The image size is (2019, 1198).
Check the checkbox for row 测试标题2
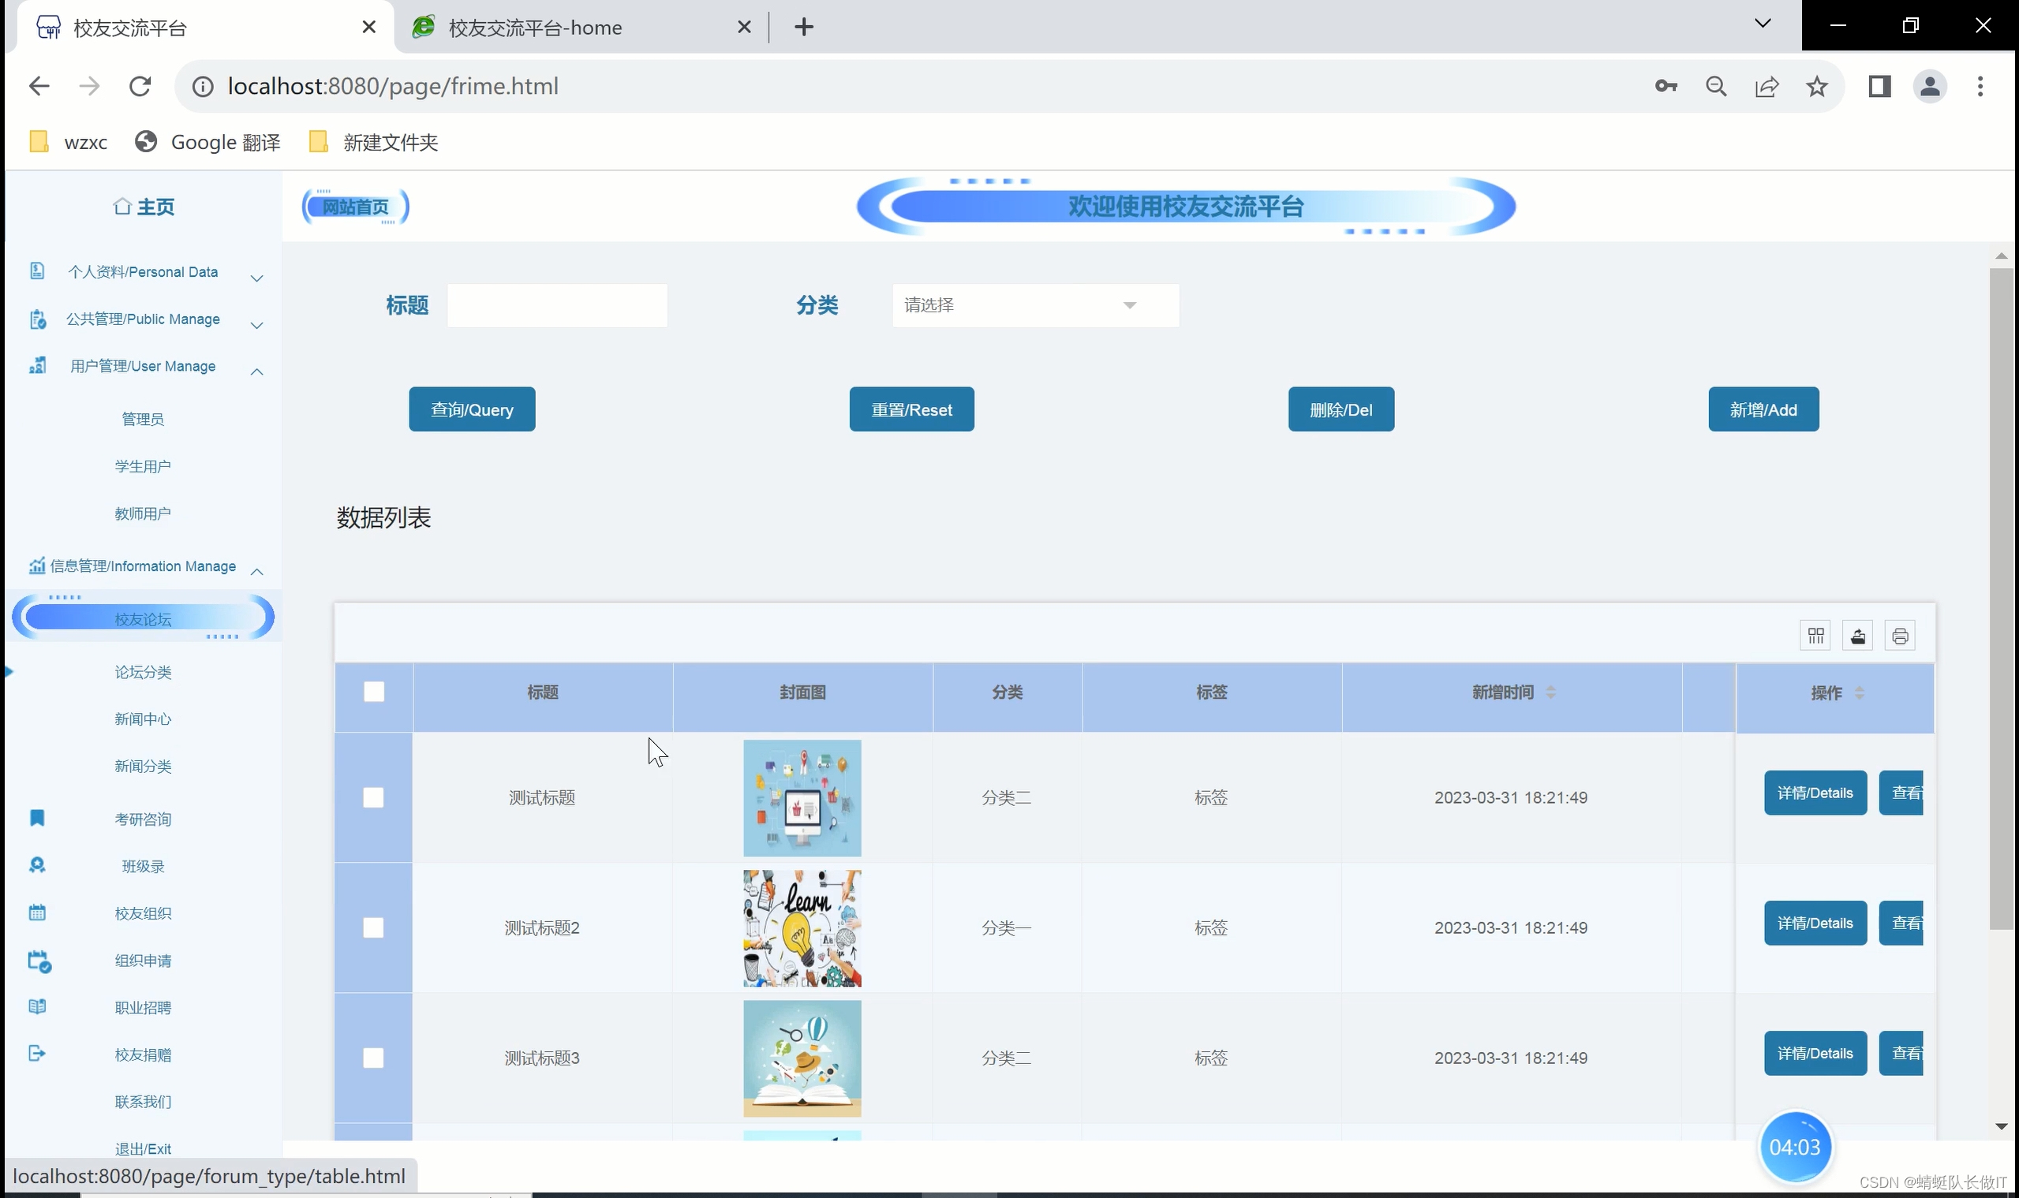pyautogui.click(x=374, y=927)
